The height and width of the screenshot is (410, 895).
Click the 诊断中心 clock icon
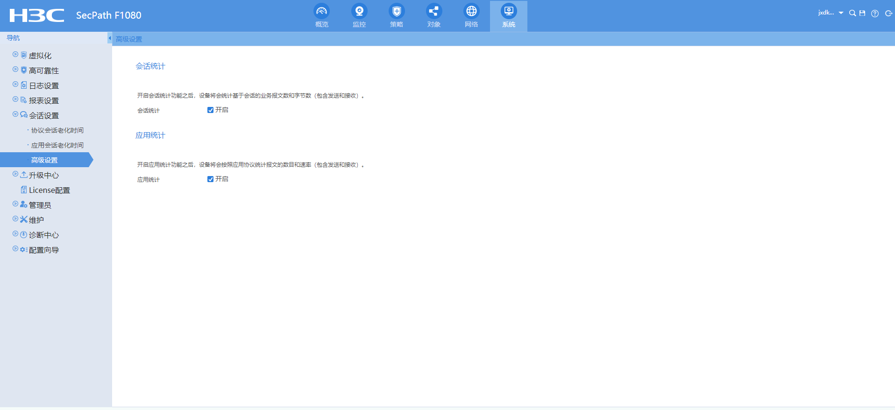coord(24,234)
